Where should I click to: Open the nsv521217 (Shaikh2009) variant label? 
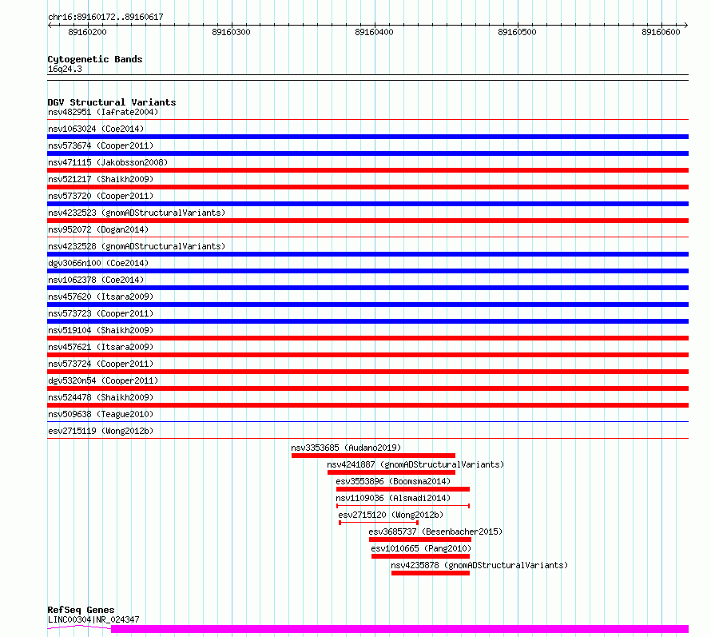pos(101,179)
